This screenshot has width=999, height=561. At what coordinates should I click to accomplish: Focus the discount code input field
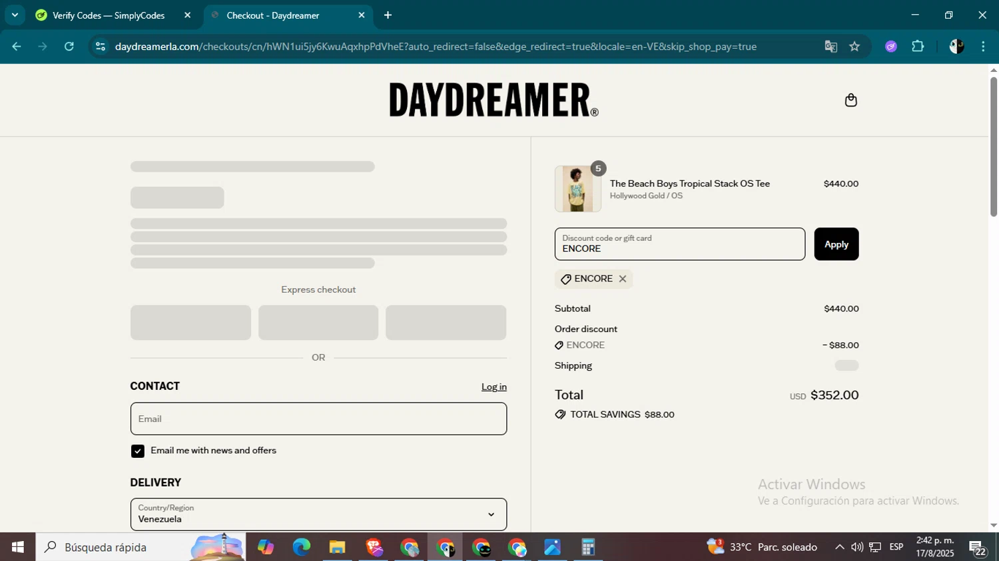click(x=679, y=244)
